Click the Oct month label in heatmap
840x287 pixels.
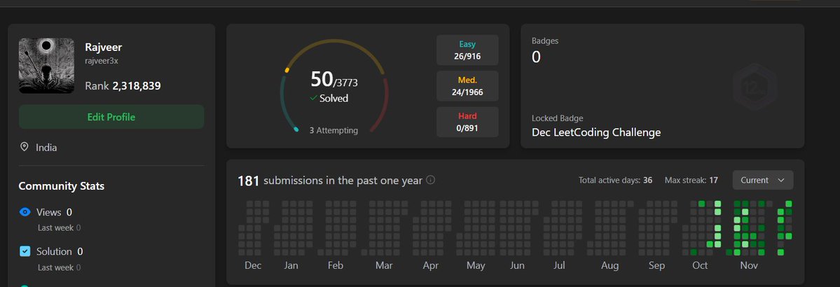(700, 265)
